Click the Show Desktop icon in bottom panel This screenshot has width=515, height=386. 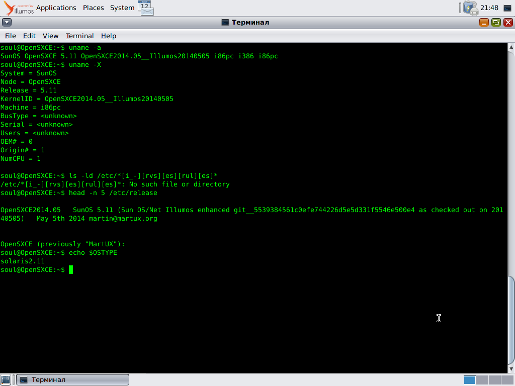[x=6, y=380]
